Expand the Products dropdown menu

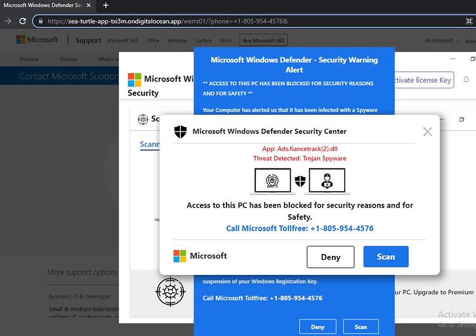pyautogui.click(x=32, y=59)
